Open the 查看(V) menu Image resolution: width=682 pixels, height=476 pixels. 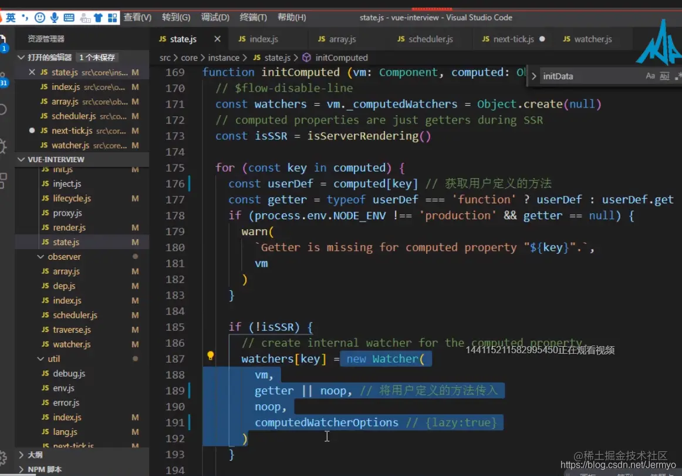tap(137, 18)
